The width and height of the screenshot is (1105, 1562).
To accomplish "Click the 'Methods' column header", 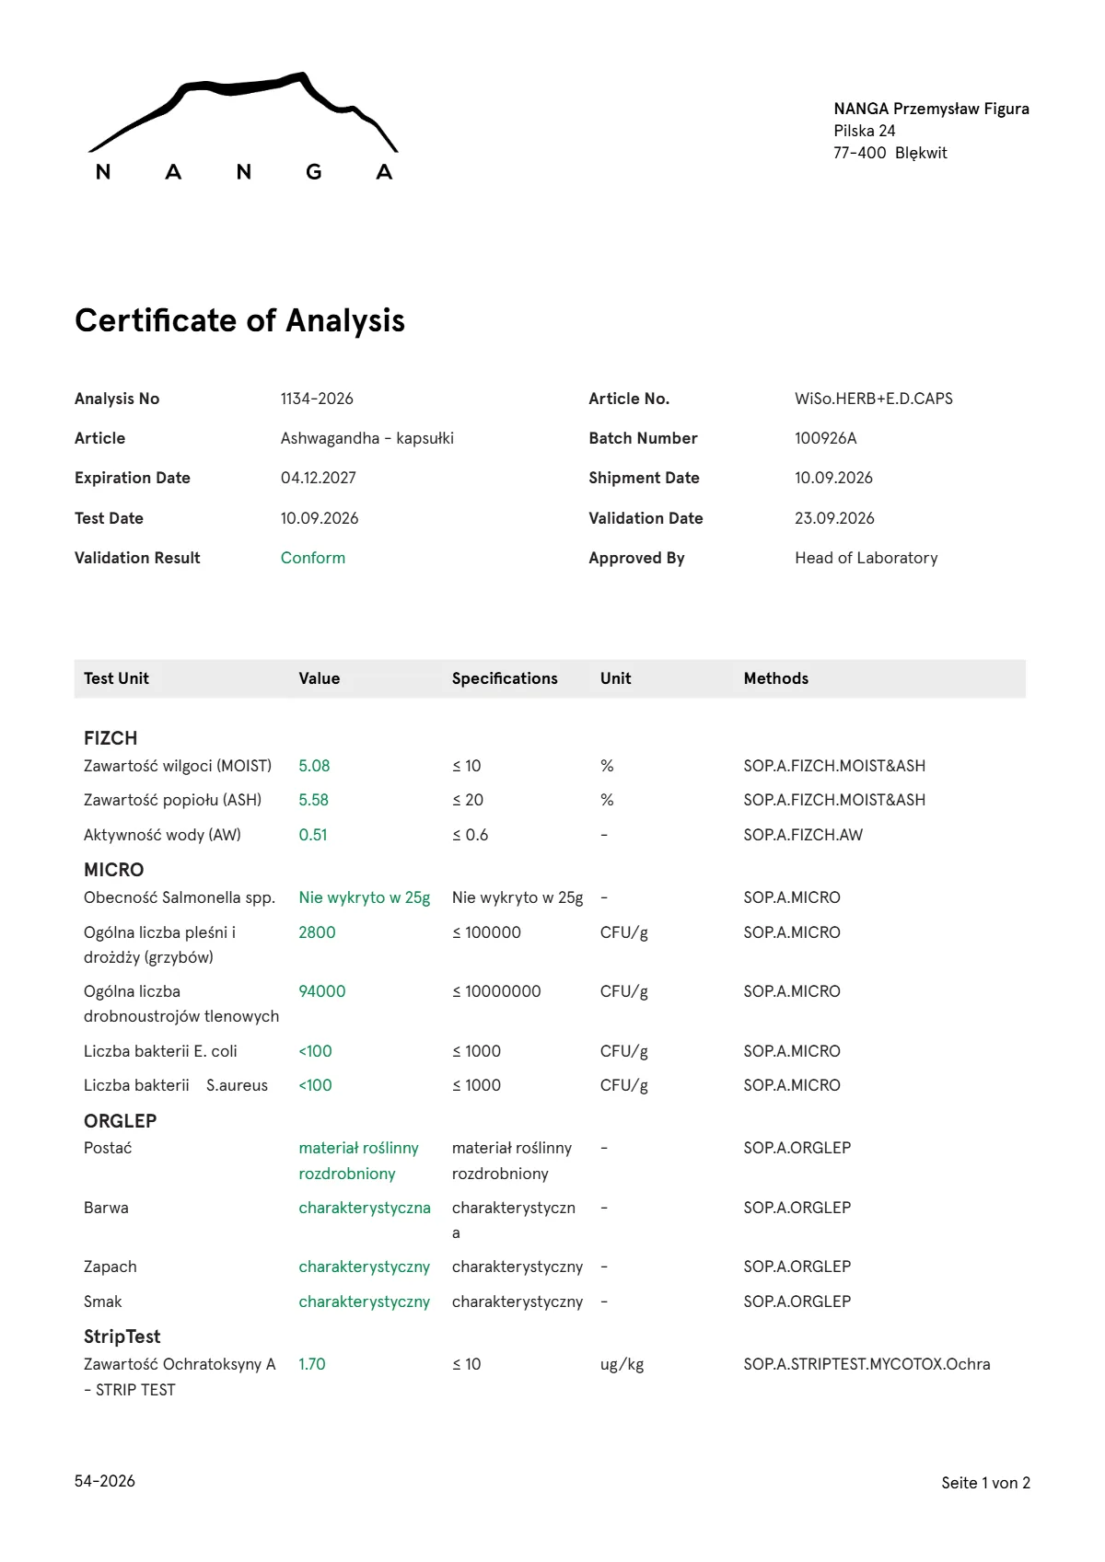I will tap(776, 678).
